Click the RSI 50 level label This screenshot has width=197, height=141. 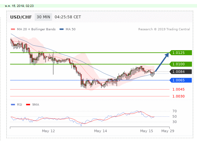point(175,116)
